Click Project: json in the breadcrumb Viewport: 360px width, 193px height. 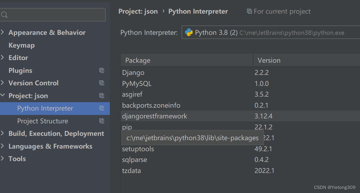pos(138,11)
